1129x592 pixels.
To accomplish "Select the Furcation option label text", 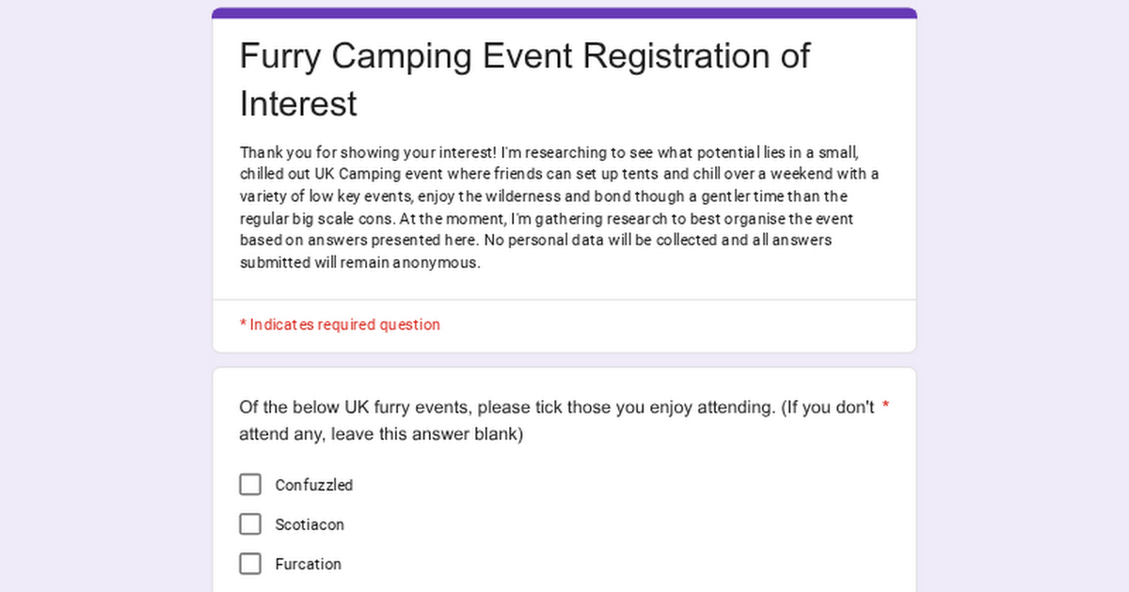I will click(308, 564).
